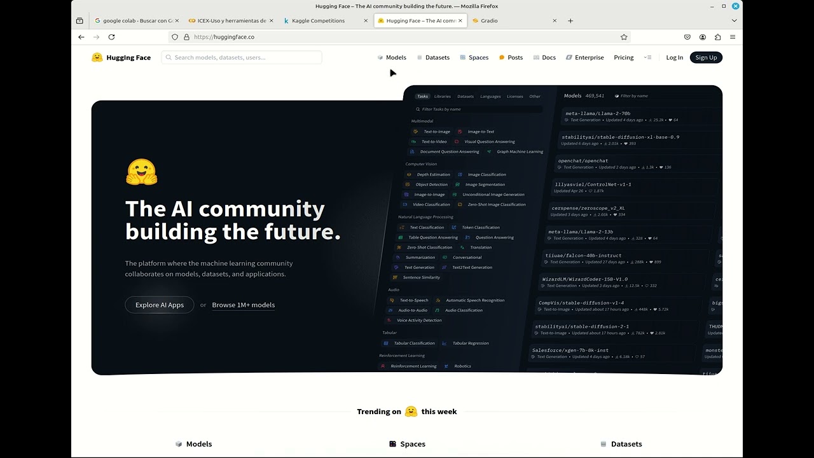Switch to the google colab tab

(137, 20)
